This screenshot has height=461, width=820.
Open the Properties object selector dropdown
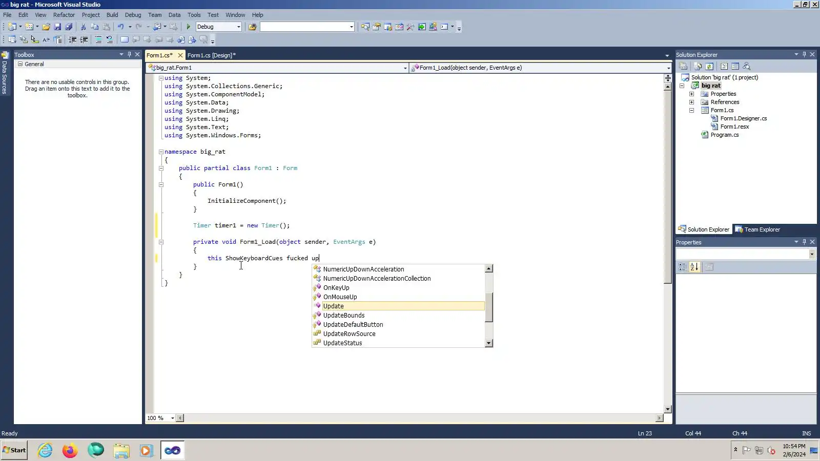coord(812,254)
